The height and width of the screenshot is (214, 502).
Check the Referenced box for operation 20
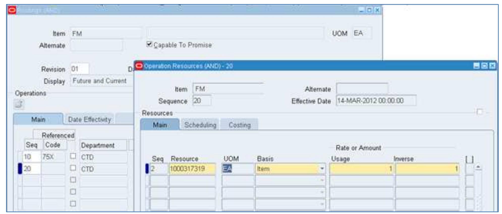[73, 168]
